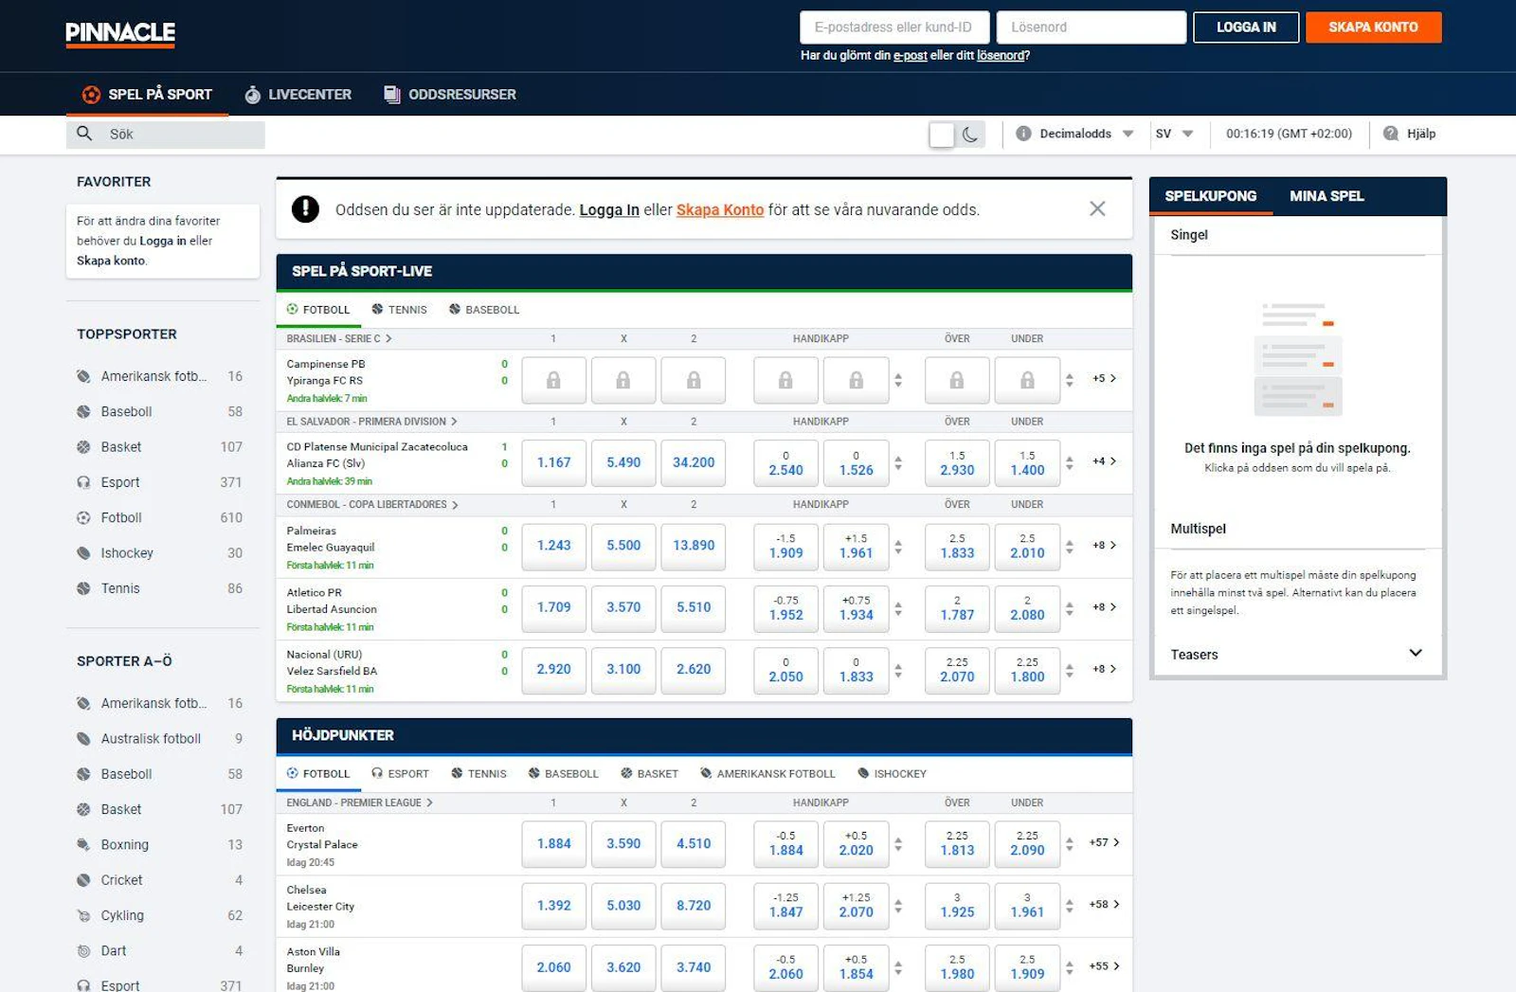The height and width of the screenshot is (992, 1516).
Task: Select Ishockey tab in Höjdpunkter
Action: tap(892, 774)
